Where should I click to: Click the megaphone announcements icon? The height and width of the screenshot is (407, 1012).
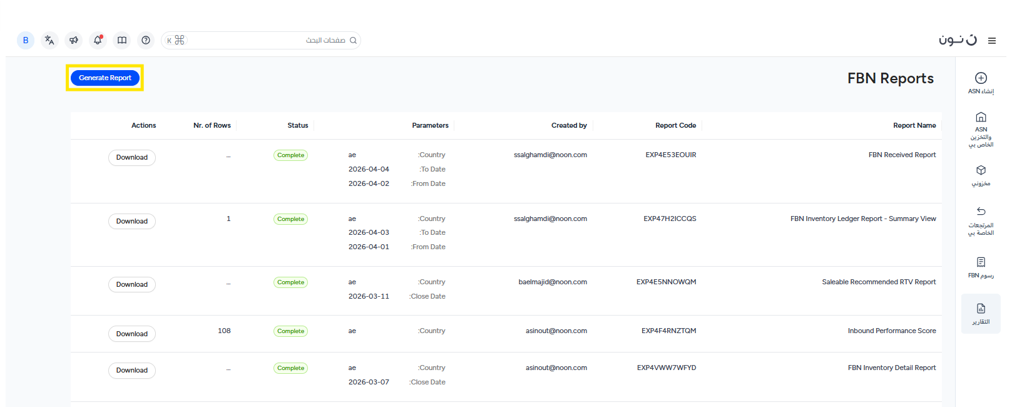click(74, 40)
